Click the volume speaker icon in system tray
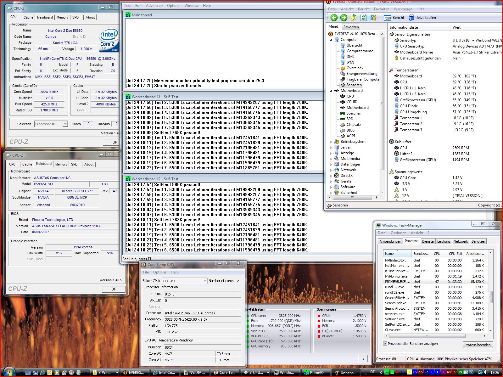 pyautogui.click(x=487, y=372)
